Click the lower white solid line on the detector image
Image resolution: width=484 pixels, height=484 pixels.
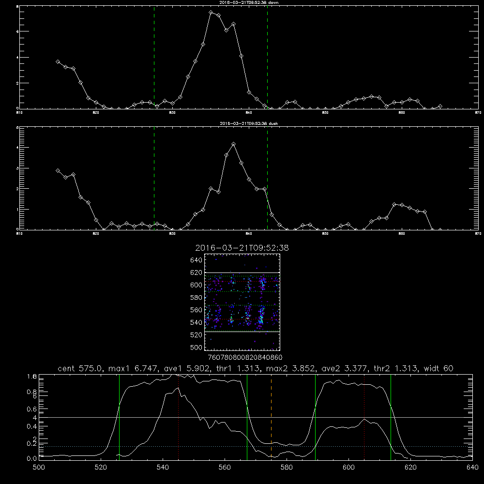242,332
